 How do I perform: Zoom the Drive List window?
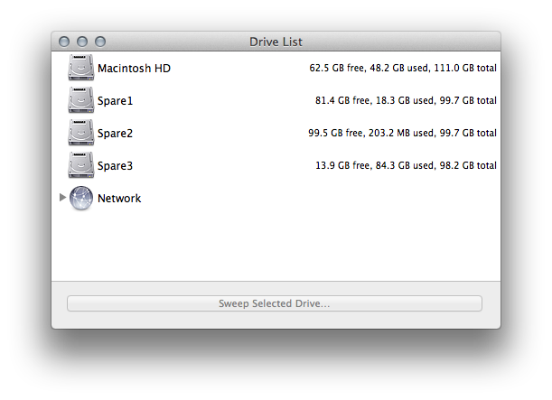coord(100,42)
